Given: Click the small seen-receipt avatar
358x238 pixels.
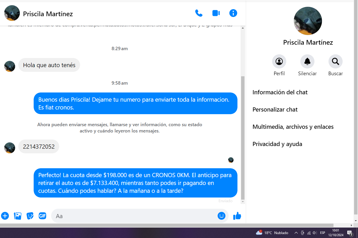Looking at the screenshot, I should click(x=231, y=160).
